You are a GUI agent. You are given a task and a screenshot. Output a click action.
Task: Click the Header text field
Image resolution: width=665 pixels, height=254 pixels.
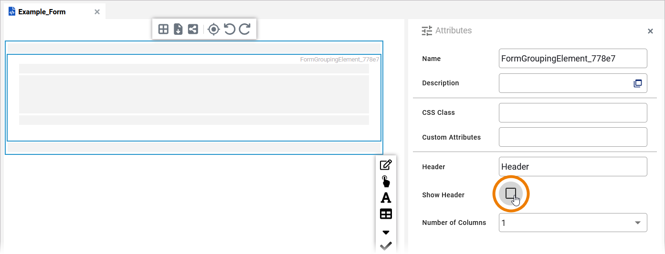[572, 167]
